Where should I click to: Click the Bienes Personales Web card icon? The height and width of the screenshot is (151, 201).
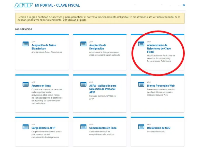pos(141,84)
